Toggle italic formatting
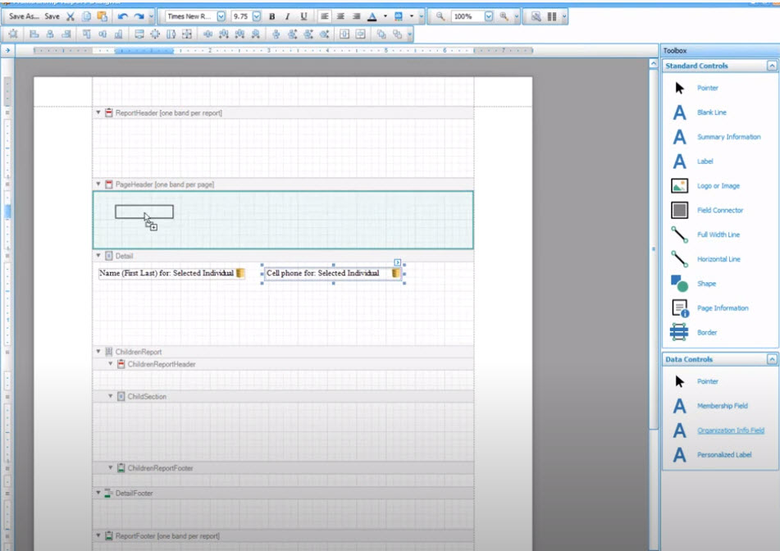 [288, 16]
